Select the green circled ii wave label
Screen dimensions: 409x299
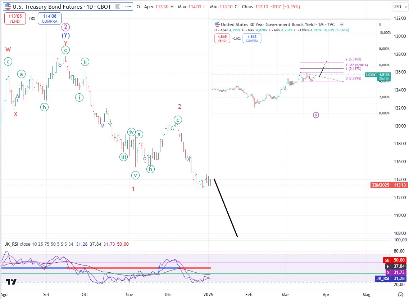click(85, 62)
